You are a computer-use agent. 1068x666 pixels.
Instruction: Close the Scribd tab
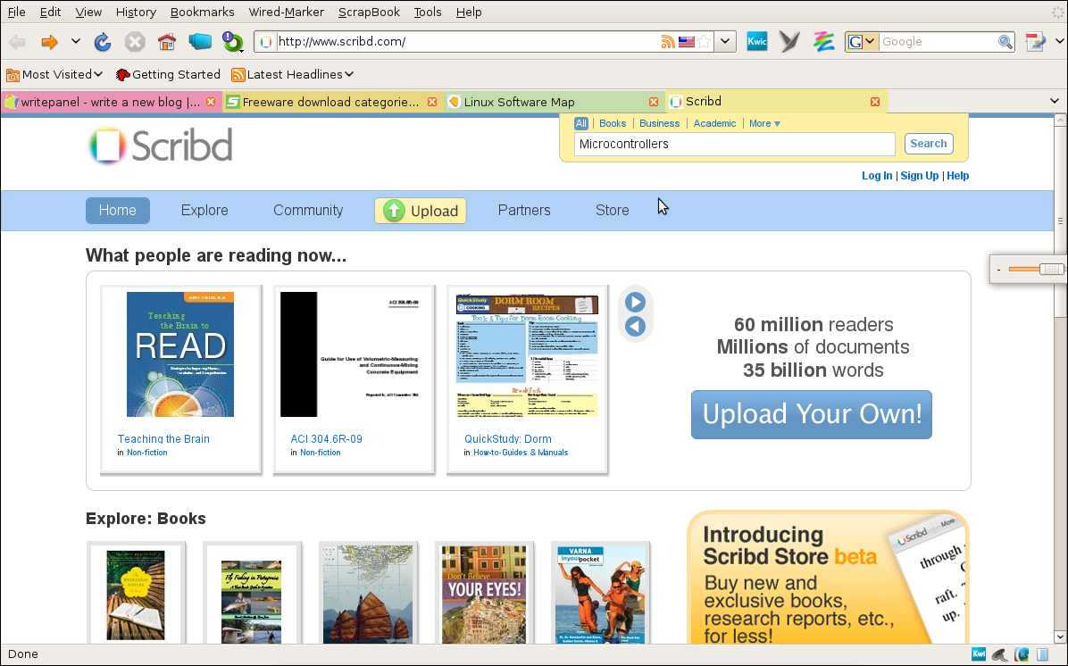pos(874,102)
